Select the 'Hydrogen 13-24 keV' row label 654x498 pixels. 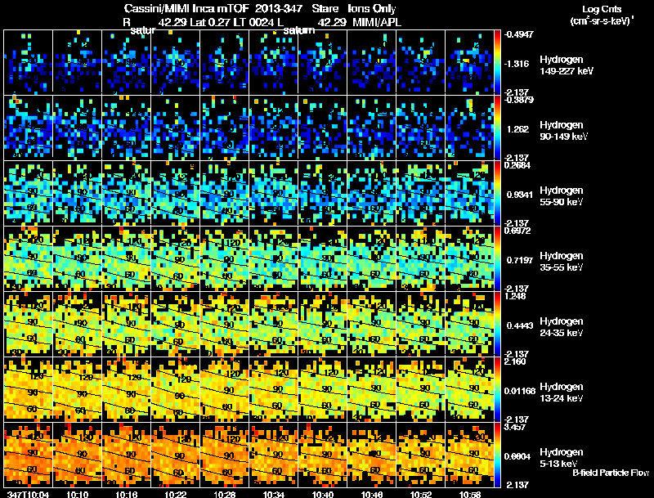coord(562,393)
